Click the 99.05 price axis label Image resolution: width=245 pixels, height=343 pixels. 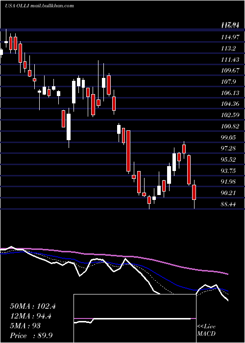(229, 137)
